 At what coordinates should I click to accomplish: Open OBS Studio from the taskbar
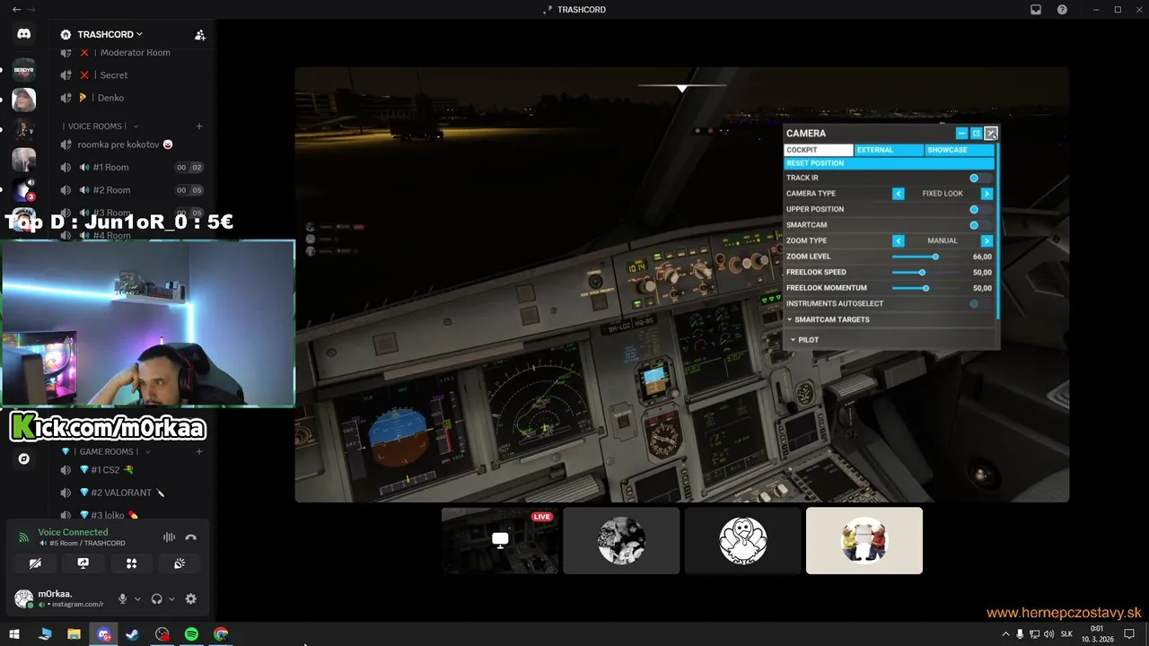162,634
